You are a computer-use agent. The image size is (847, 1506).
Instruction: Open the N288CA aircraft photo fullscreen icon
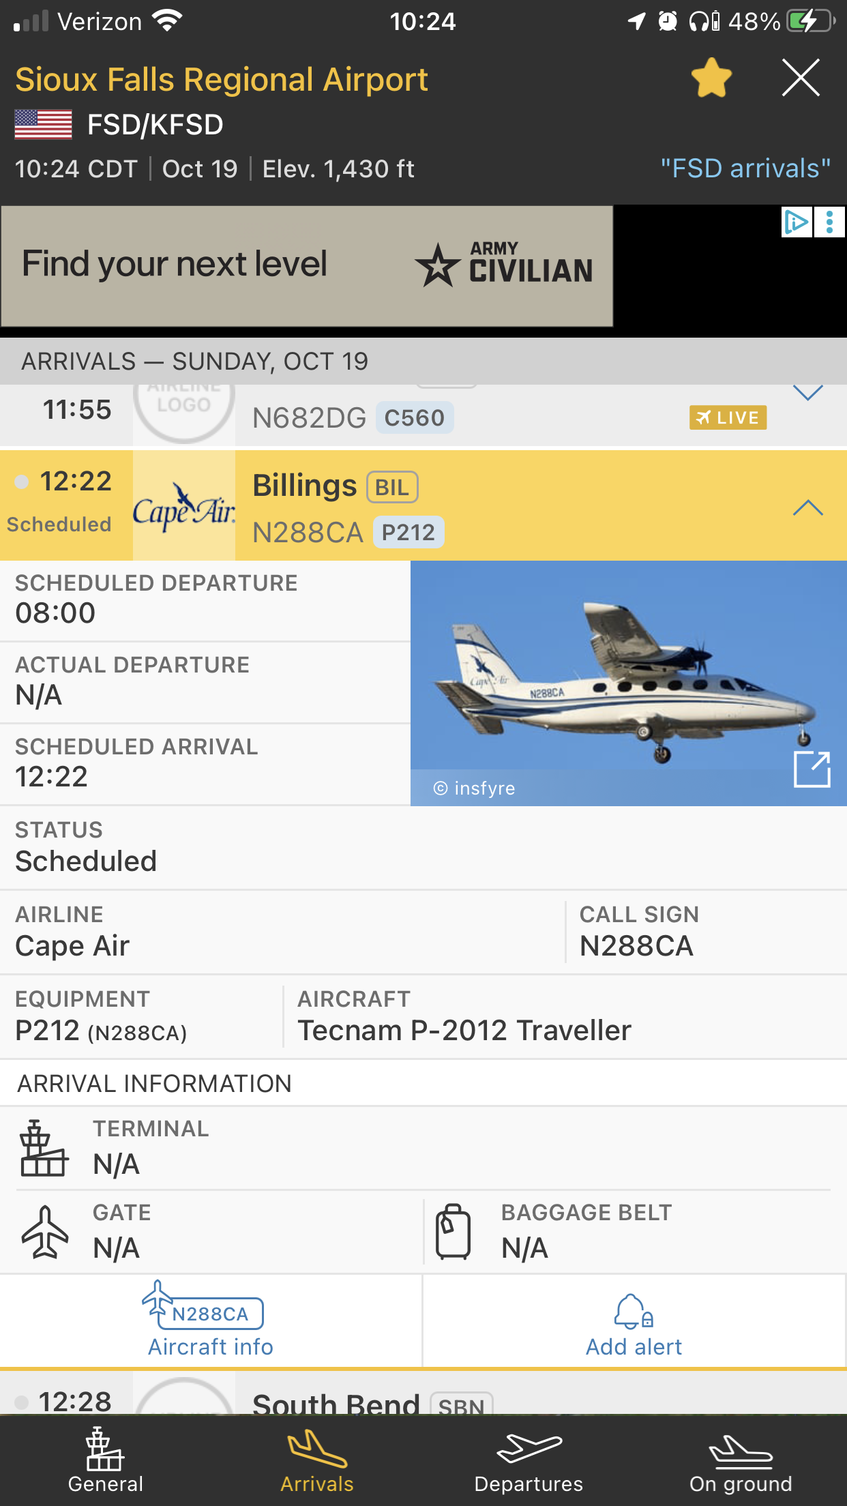pos(812,769)
